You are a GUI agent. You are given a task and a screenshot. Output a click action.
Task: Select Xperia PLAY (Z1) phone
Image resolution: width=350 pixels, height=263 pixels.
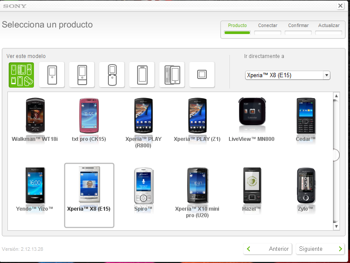pyautogui.click(x=197, y=120)
